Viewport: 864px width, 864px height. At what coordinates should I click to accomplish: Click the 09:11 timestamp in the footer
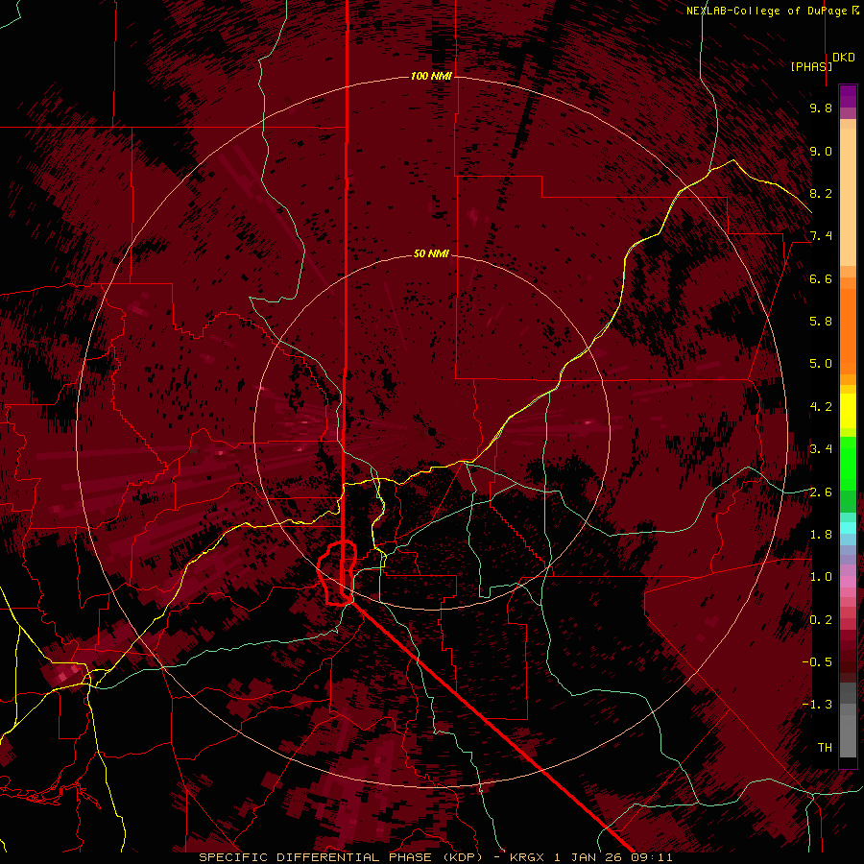[x=652, y=857]
